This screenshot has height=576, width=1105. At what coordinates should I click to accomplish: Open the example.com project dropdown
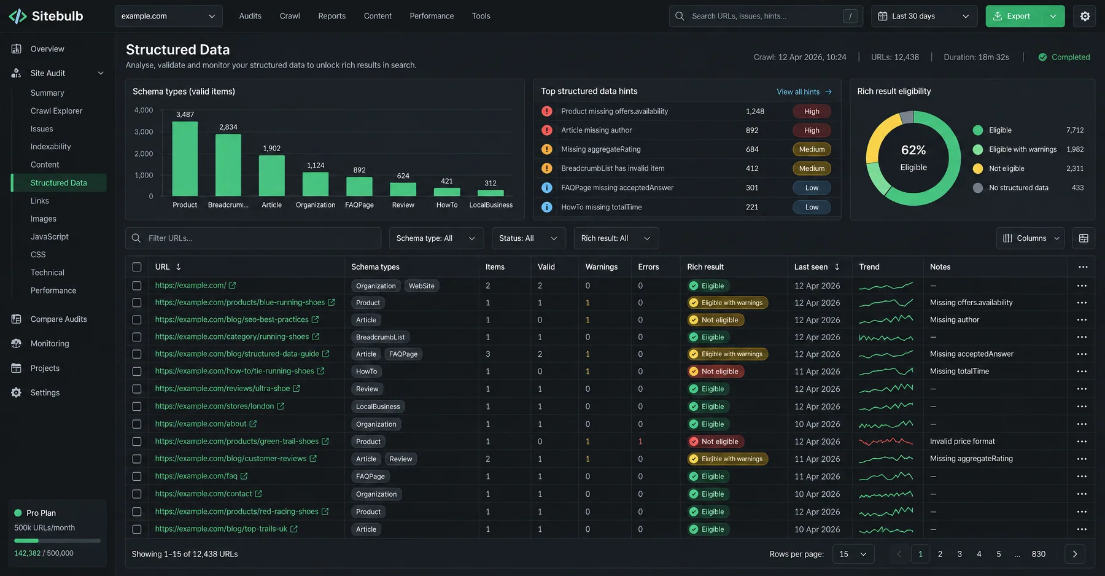pos(169,16)
